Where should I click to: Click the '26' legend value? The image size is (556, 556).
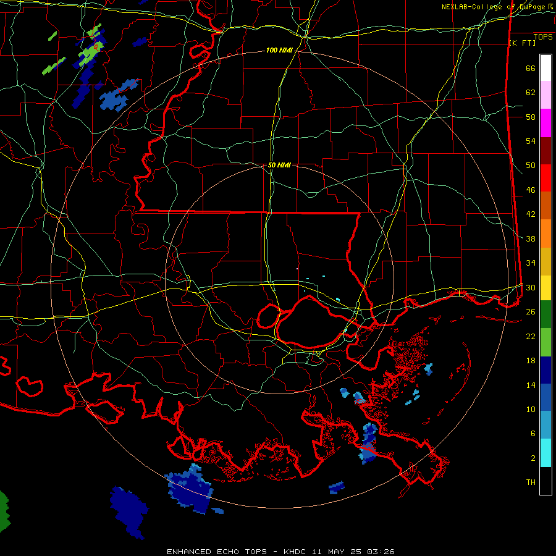click(x=531, y=312)
